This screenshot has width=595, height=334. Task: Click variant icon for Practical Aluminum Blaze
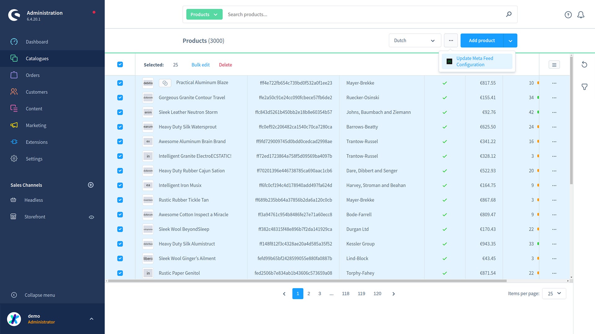click(165, 83)
